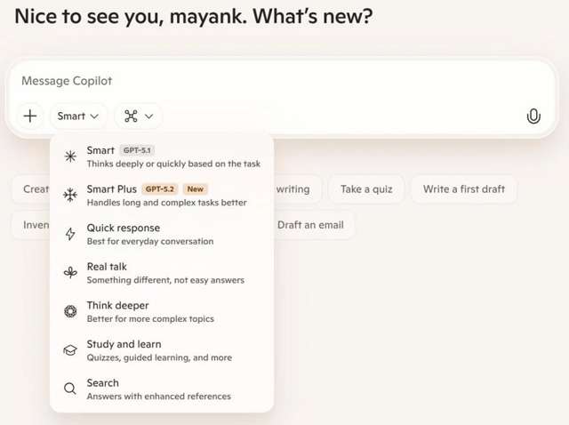Screen dimensions: 569x425
Task: Click the Quick response lightning icon
Action: [70, 234]
